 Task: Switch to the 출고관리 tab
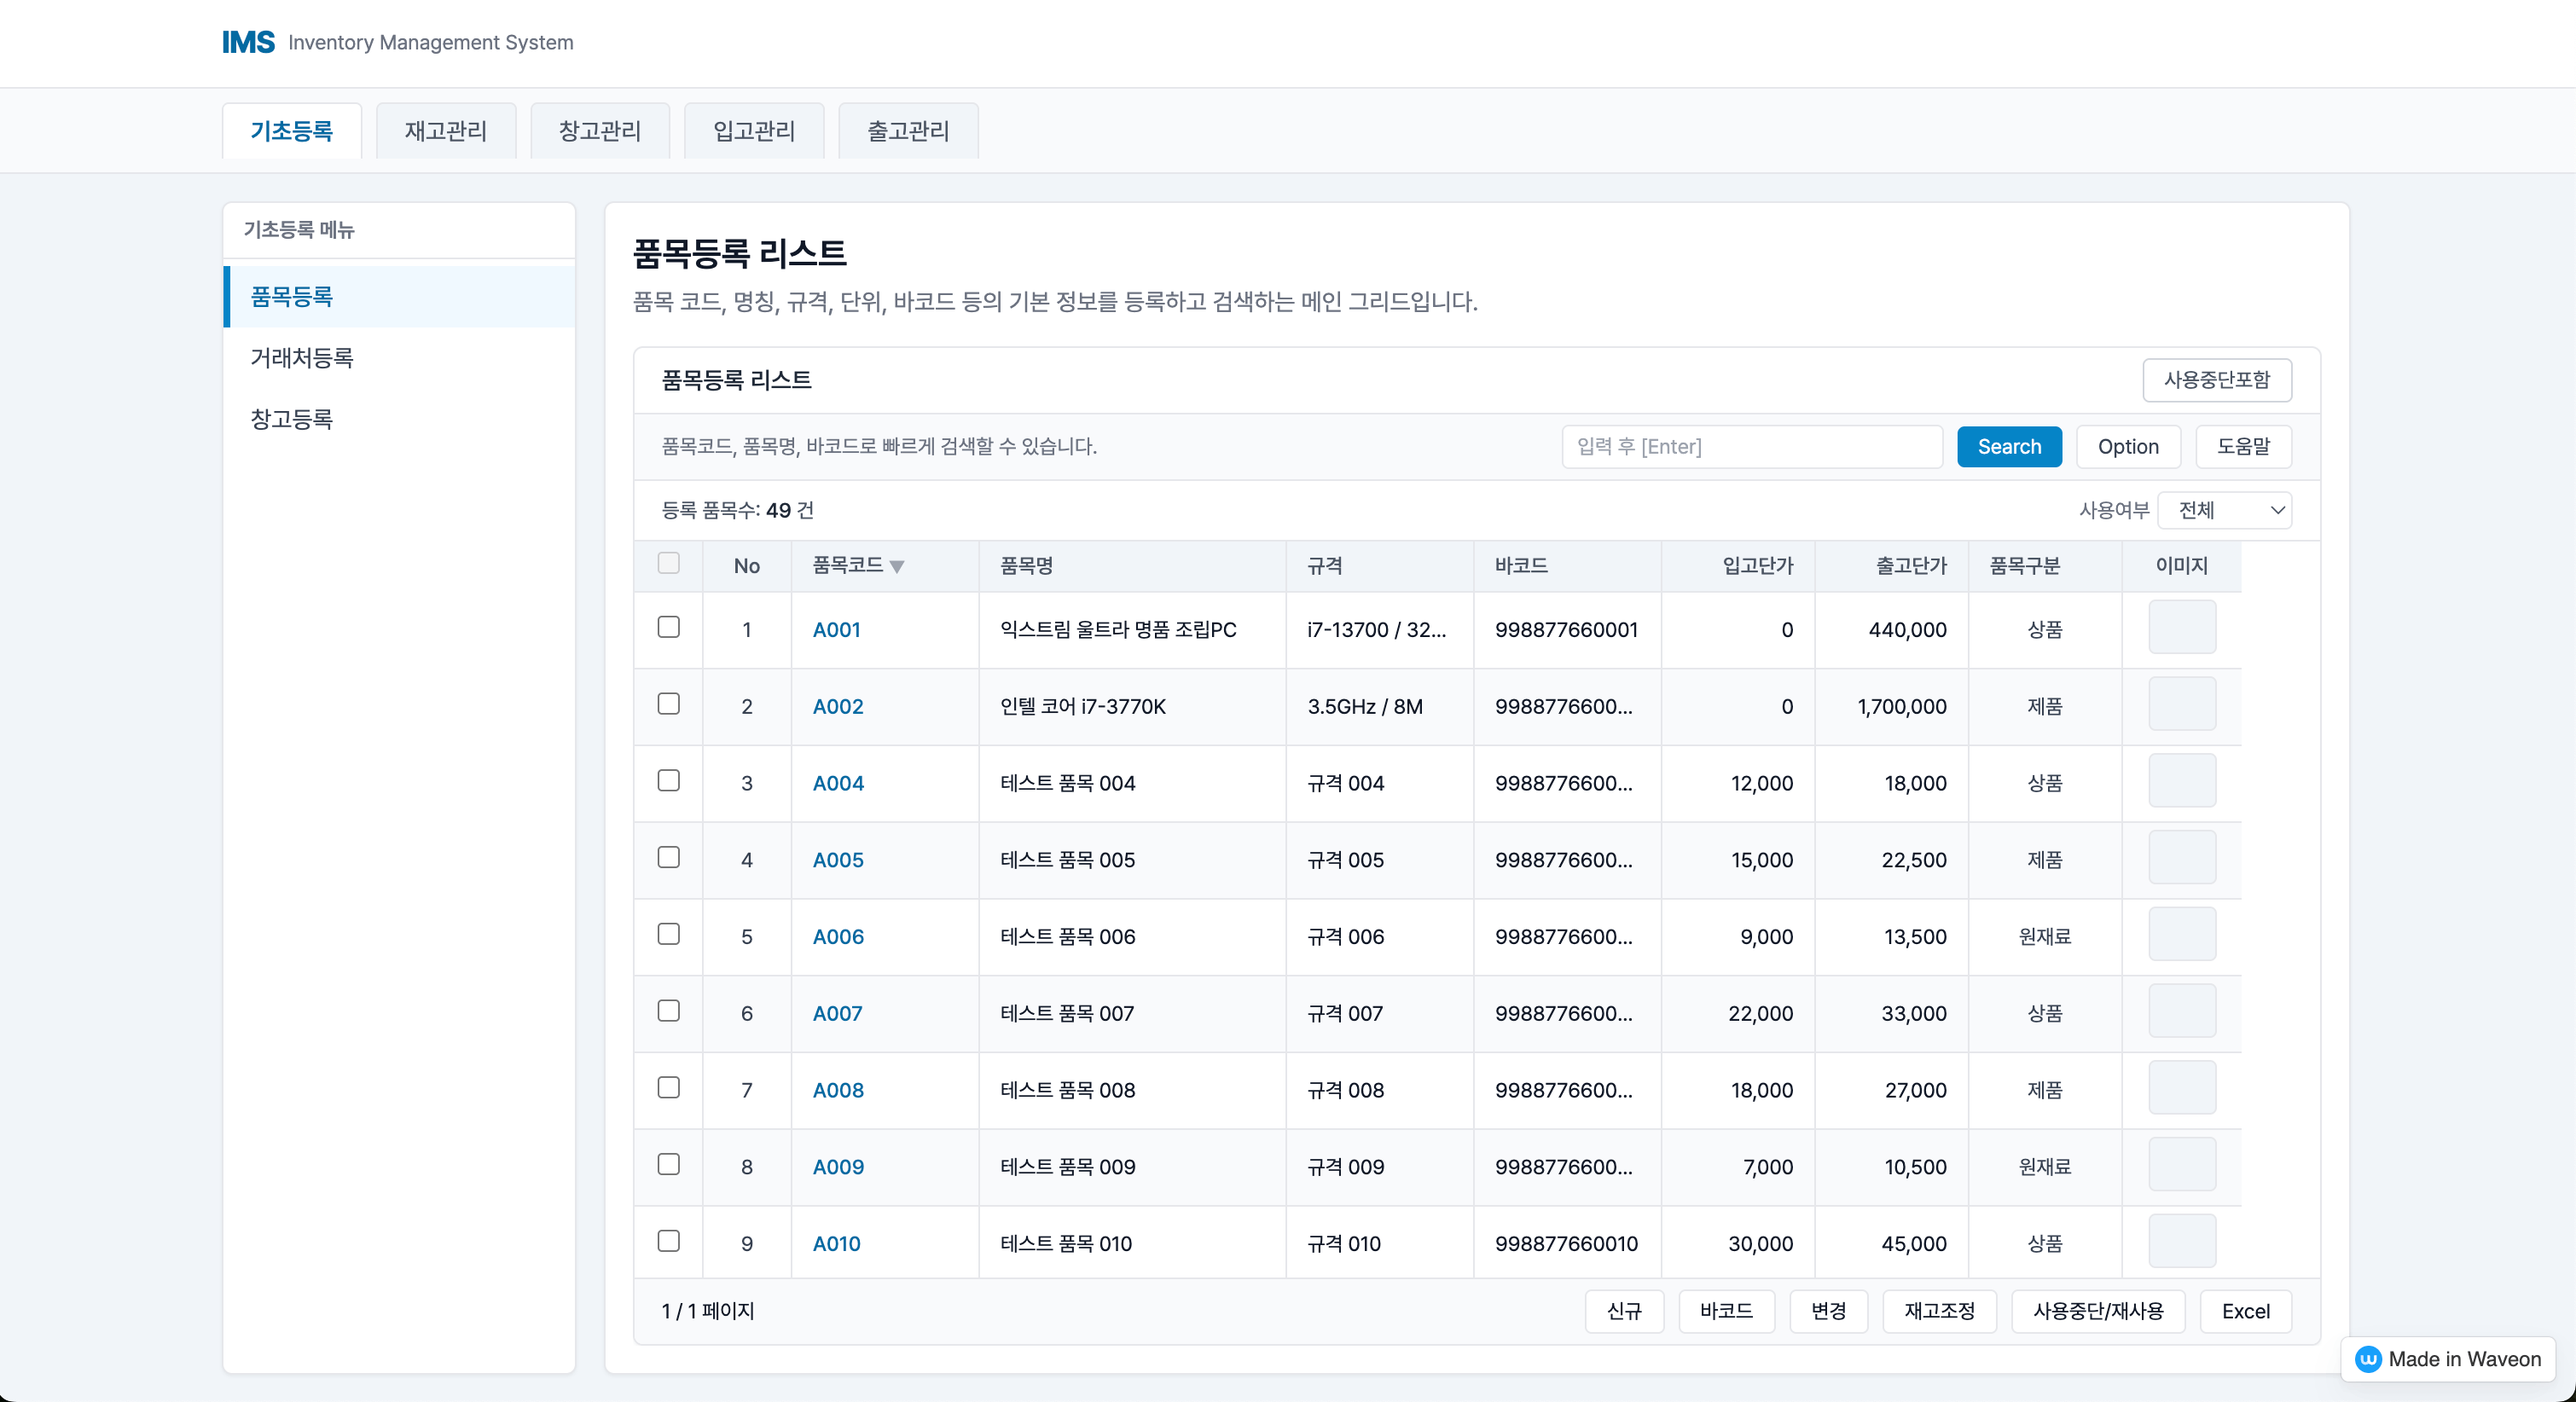point(906,130)
